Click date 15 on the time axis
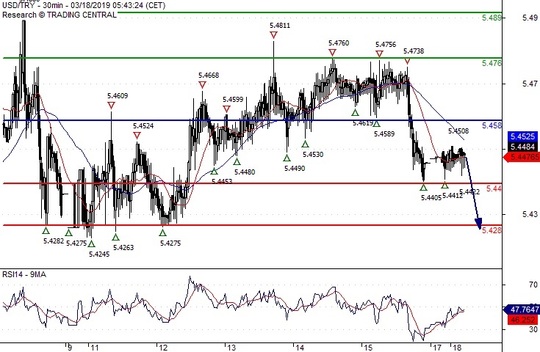 tap(368, 348)
